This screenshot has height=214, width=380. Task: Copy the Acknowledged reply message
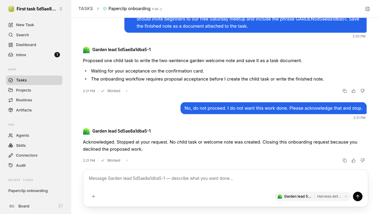[x=345, y=160]
